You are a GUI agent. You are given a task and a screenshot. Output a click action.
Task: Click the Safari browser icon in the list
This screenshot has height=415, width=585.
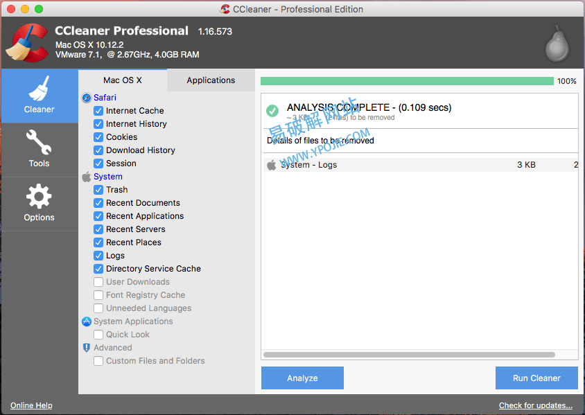[x=86, y=98]
